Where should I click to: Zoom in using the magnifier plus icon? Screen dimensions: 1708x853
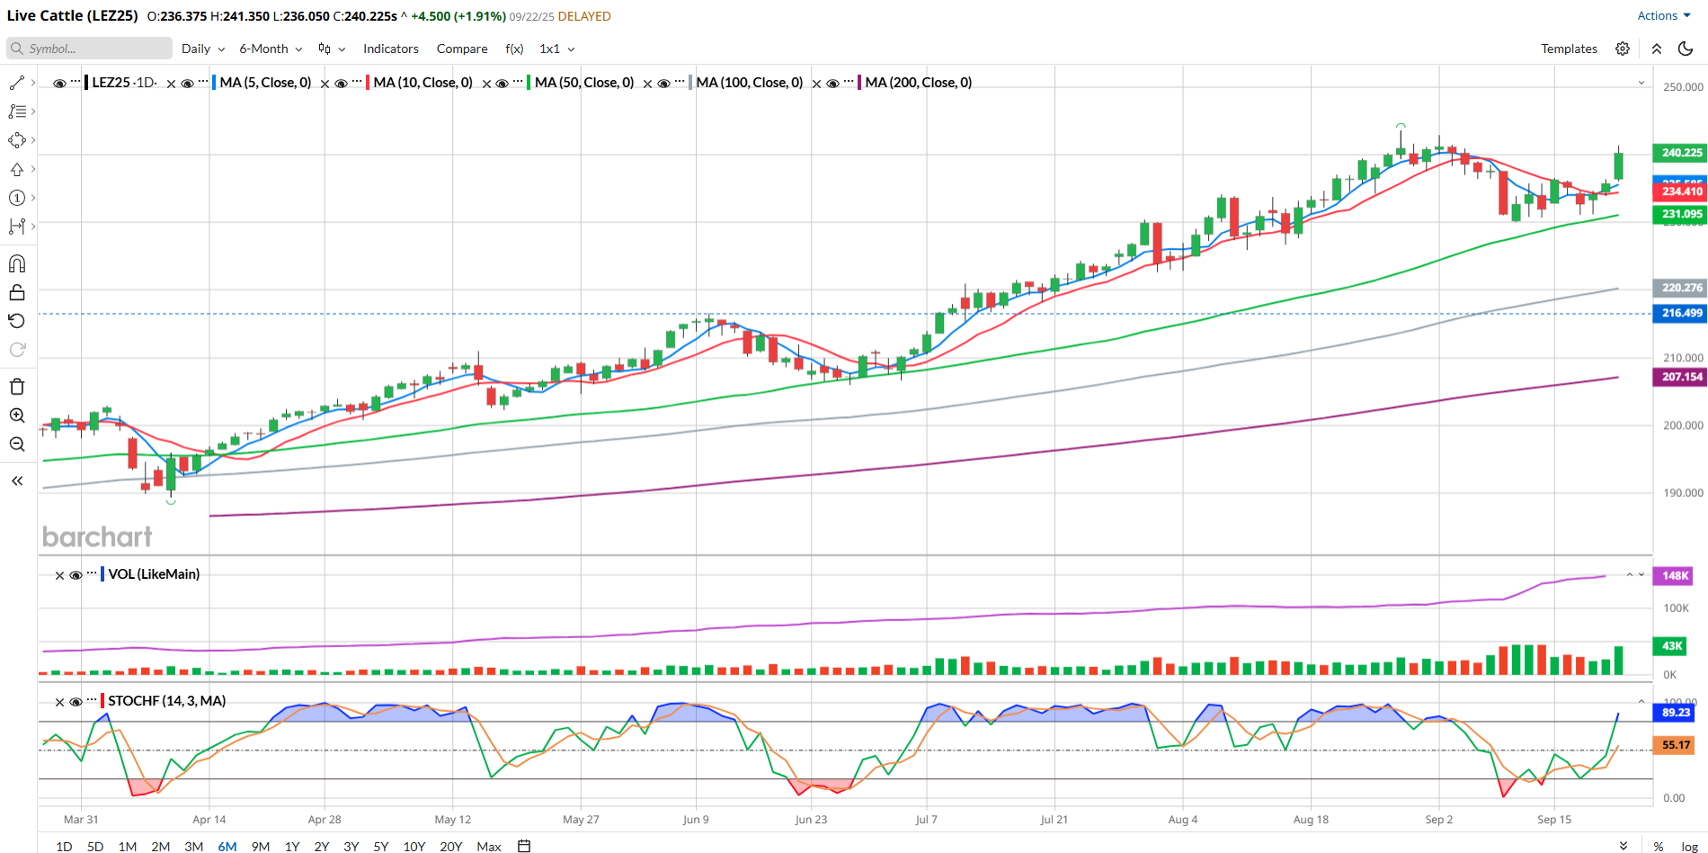[x=17, y=415]
